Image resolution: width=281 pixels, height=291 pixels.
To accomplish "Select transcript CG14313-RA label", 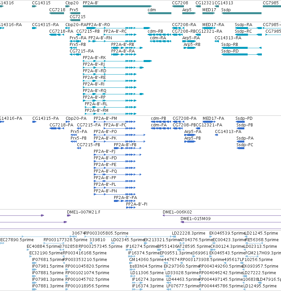I will [x=228, y=38].
